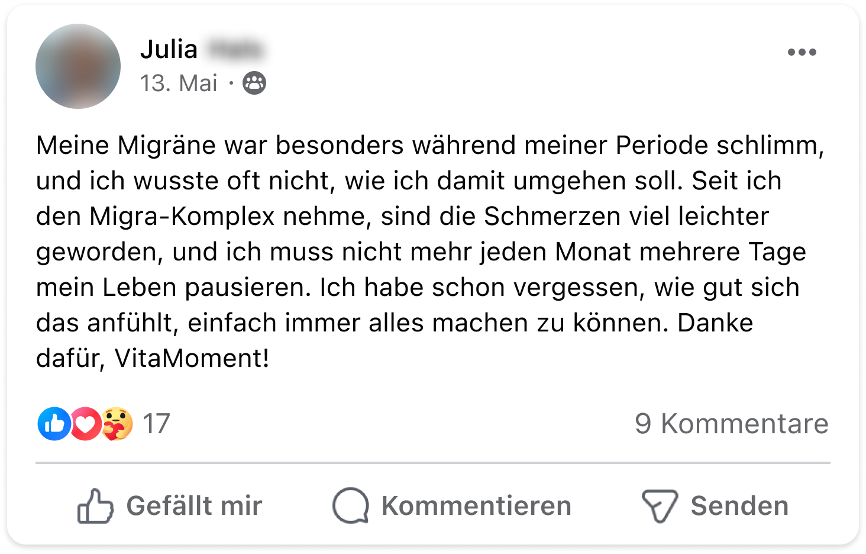Click the Senden triangle share icon
The height and width of the screenshot is (554, 866).
pos(659,506)
